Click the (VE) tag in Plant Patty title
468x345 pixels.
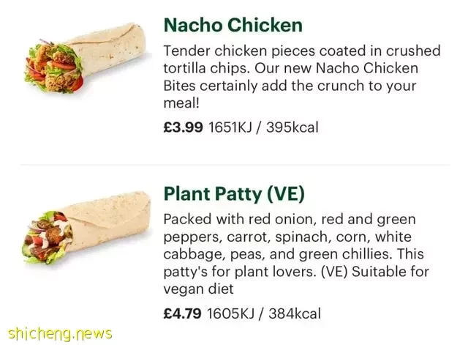[286, 194]
